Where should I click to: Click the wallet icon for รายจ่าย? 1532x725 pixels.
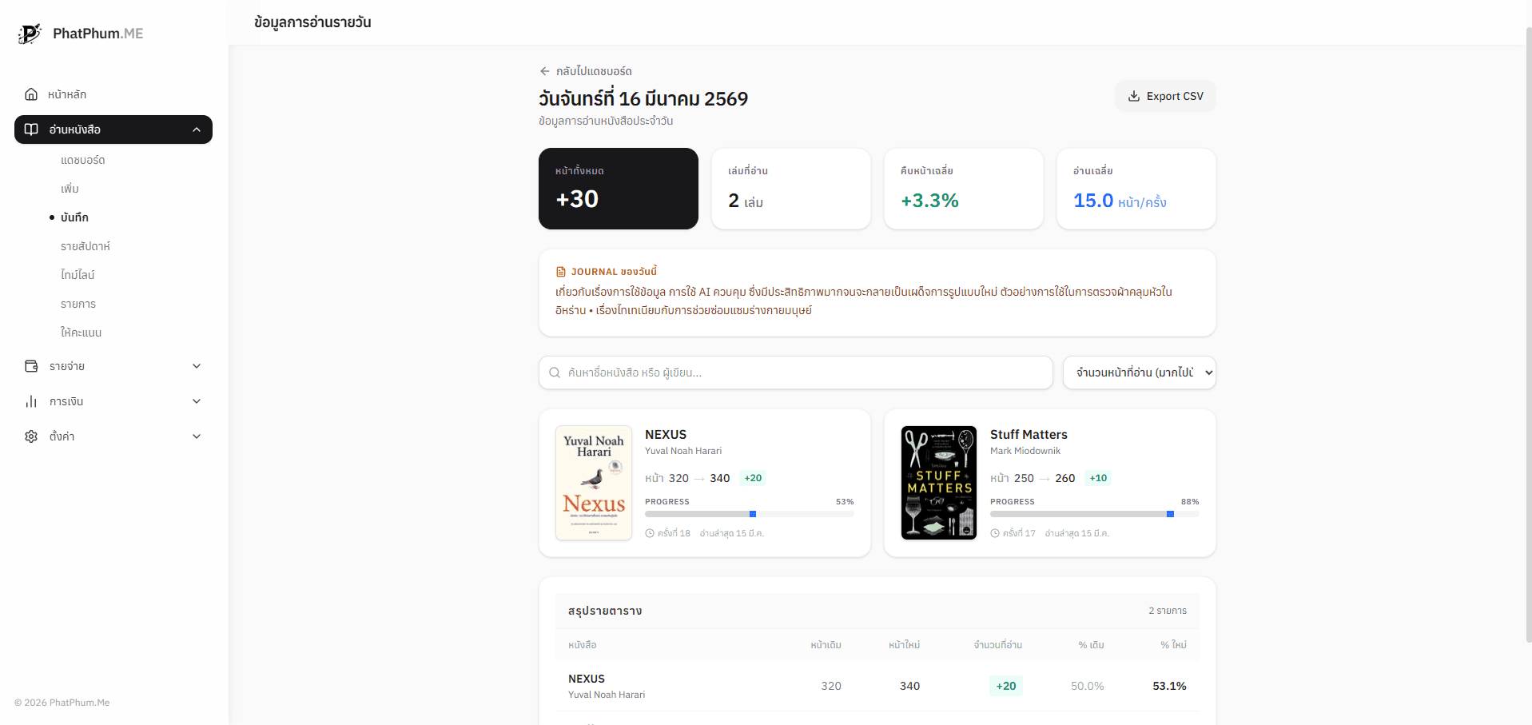tap(31, 366)
